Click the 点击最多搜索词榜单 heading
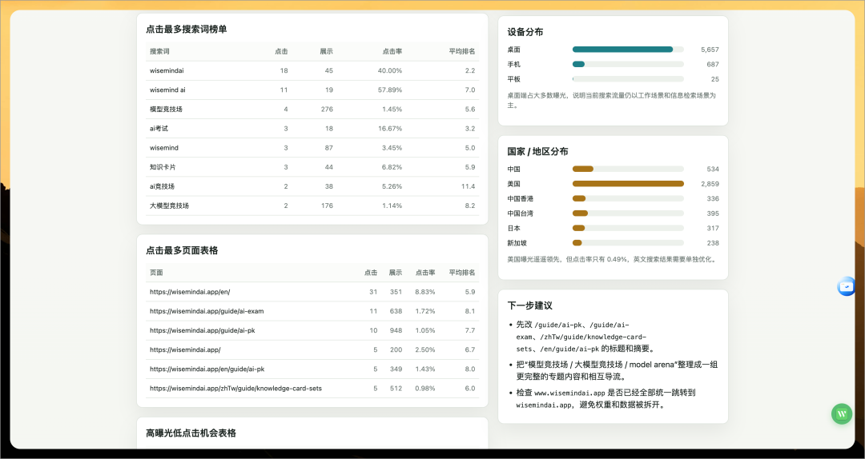This screenshot has height=459, width=865. click(186, 30)
